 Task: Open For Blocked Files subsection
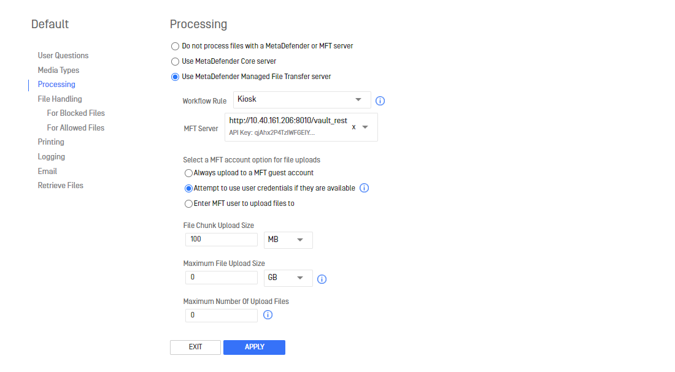75,113
